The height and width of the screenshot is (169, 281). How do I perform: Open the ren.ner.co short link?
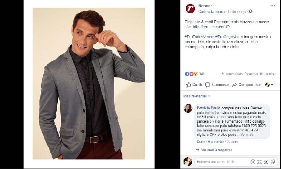pos(211,27)
